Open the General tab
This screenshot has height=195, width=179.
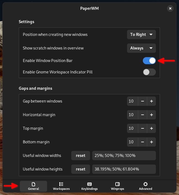pos(33,186)
